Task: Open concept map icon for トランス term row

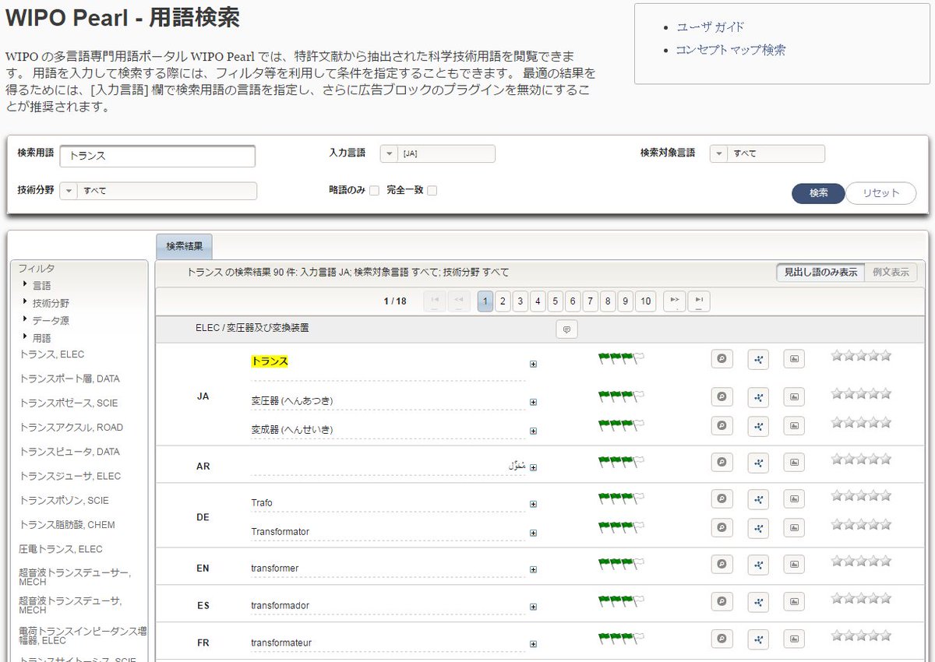Action: (x=758, y=359)
